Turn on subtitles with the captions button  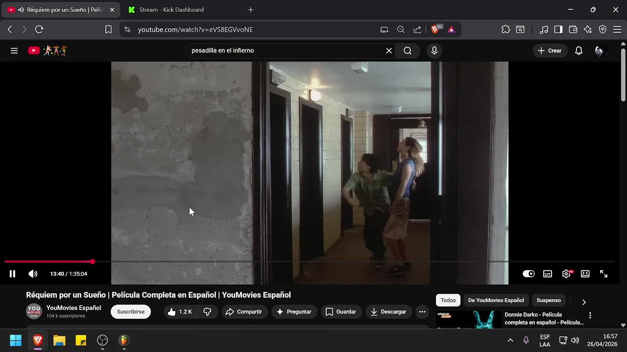(548, 274)
